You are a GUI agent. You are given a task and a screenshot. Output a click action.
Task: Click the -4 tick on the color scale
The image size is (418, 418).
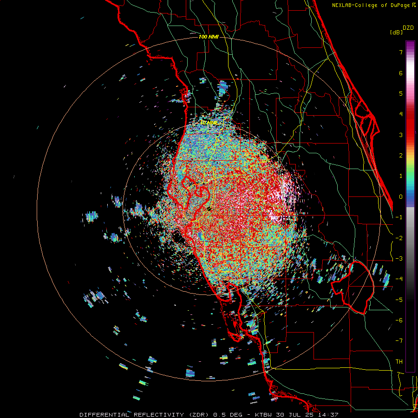[399, 279]
